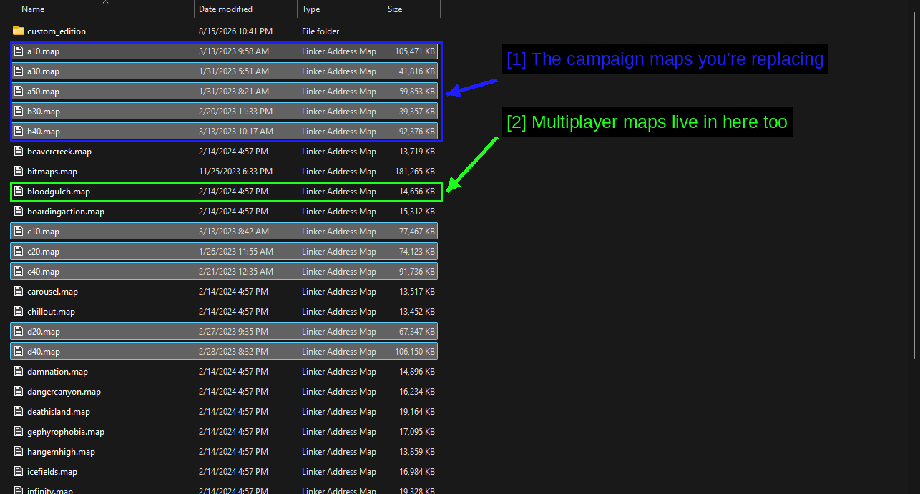Click the 39,357 KB size of b30.map

[x=417, y=112]
